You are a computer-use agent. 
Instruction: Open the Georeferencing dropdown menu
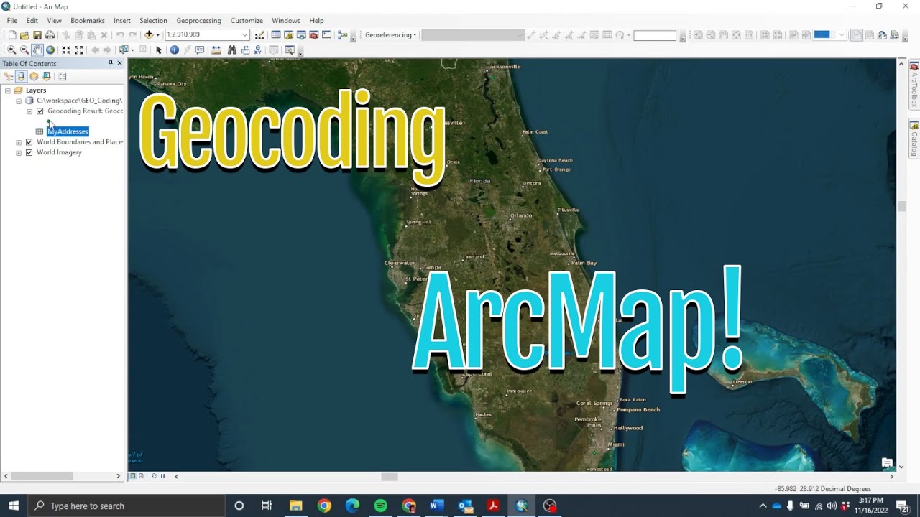click(391, 34)
